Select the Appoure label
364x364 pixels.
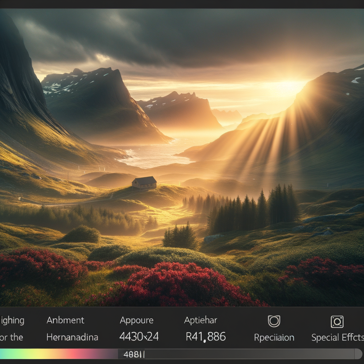136,321
